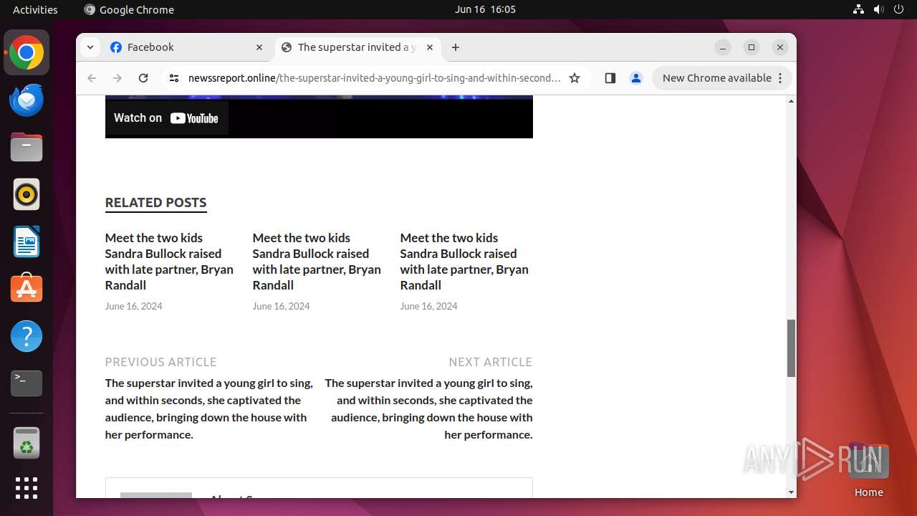The width and height of the screenshot is (917, 516).
Task: Go back to the previous page
Action: pyautogui.click(x=92, y=78)
